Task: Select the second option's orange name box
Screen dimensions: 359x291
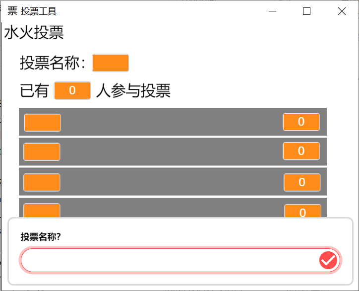Action: tap(42, 151)
